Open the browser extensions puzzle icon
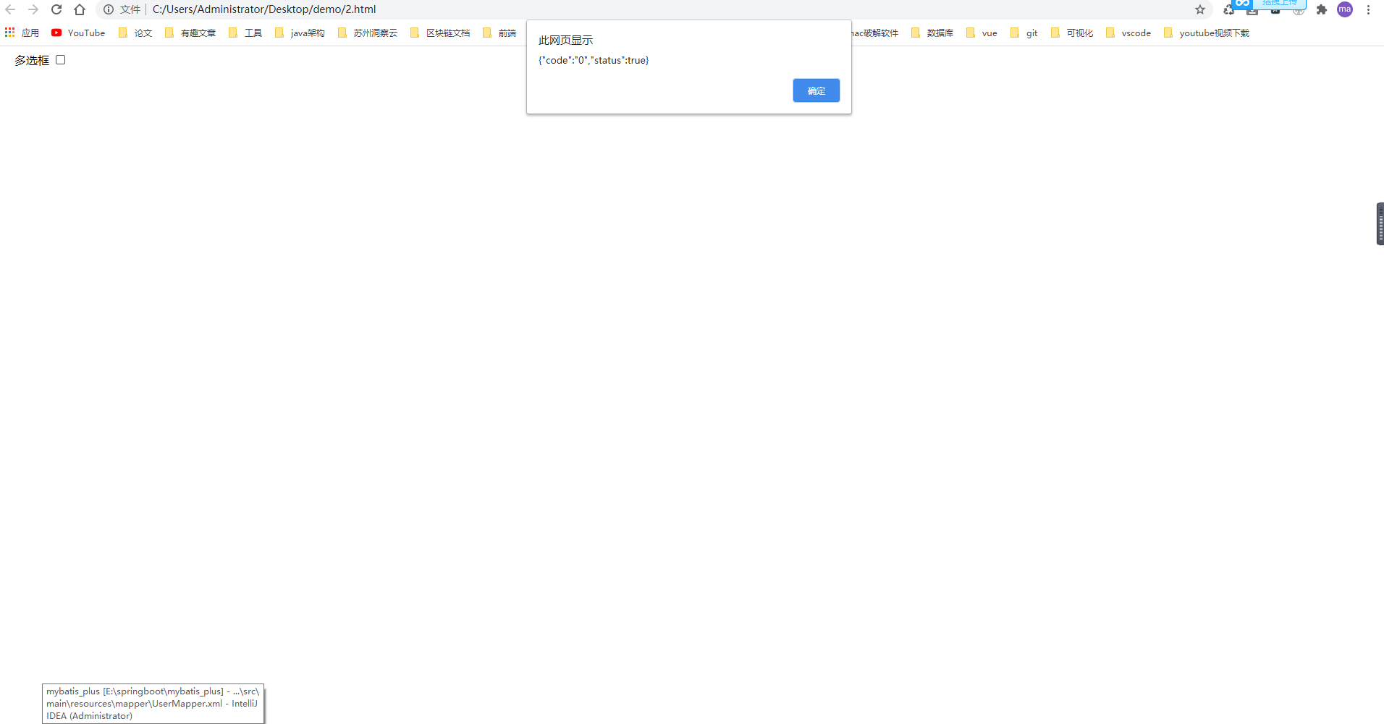This screenshot has height=724, width=1384. (x=1322, y=9)
